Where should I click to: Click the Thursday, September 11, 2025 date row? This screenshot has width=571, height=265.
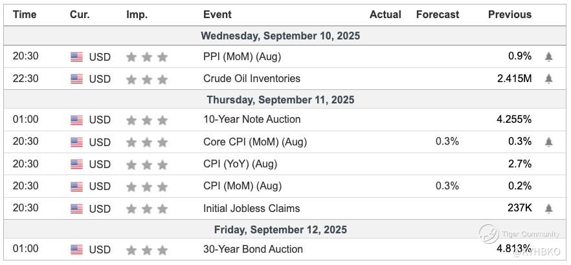280,100
